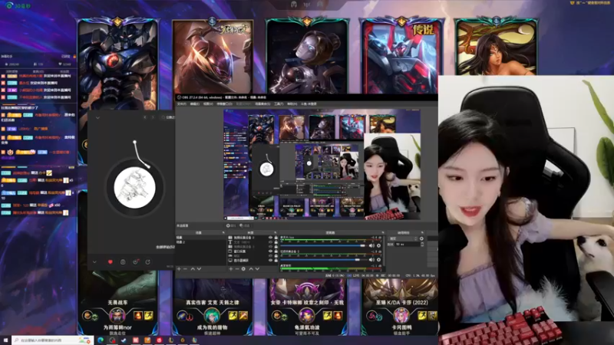Click the Windows taskbar search box

pyautogui.click(x=53, y=340)
